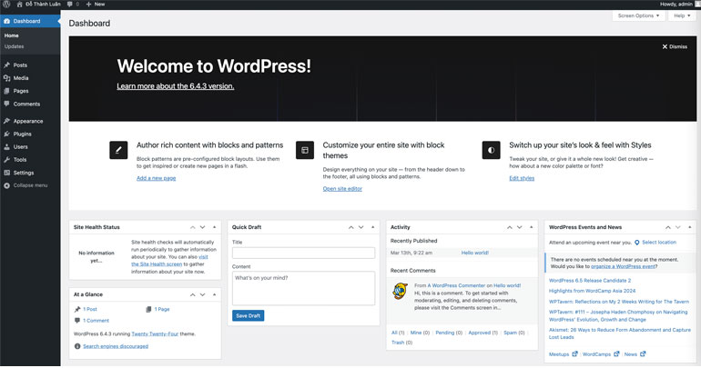This screenshot has width=701, height=368.
Task: Open comments bubble icon in admin bar
Action: coord(70,4)
